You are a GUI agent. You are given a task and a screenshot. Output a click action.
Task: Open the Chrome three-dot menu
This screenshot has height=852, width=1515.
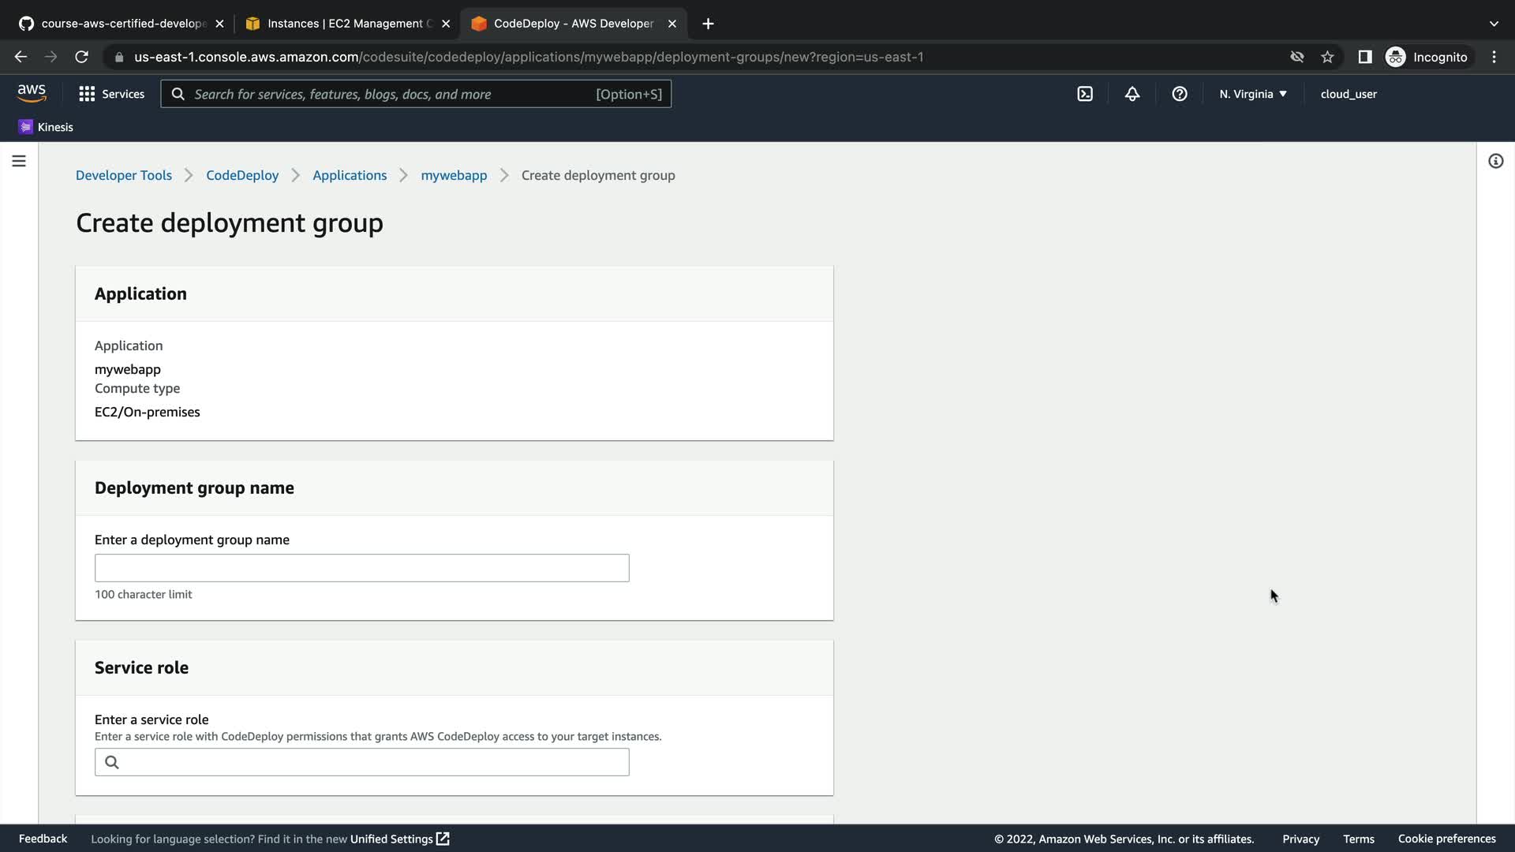(1494, 57)
